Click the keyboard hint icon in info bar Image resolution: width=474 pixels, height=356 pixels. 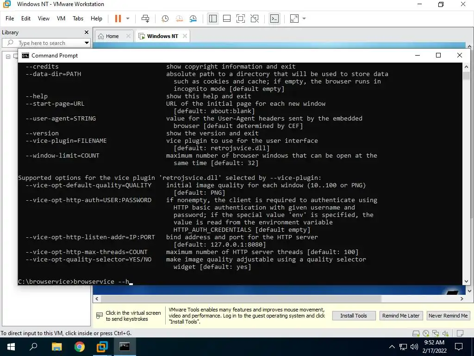(99, 316)
